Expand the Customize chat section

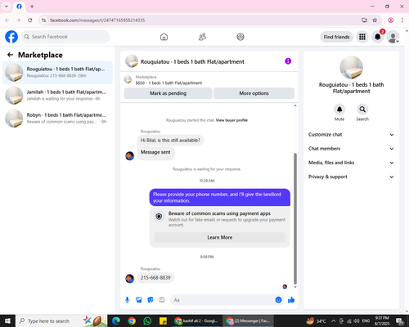tap(351, 135)
